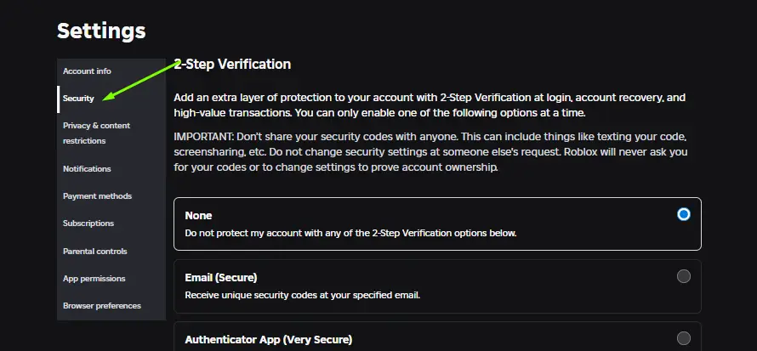The height and width of the screenshot is (351, 757).
Task: Go to the App permissions tab
Action: (x=94, y=279)
